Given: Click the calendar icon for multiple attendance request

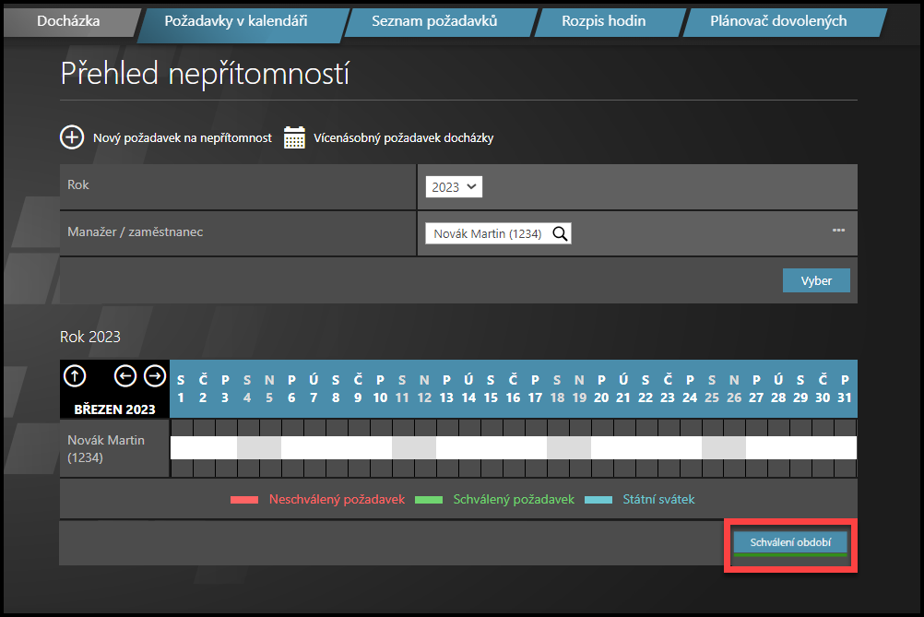Looking at the screenshot, I should pos(294,137).
